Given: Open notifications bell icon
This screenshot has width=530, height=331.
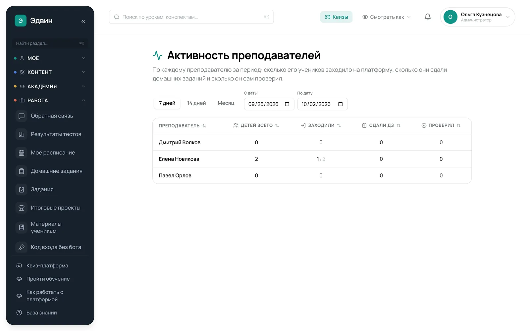Looking at the screenshot, I should coord(428,17).
